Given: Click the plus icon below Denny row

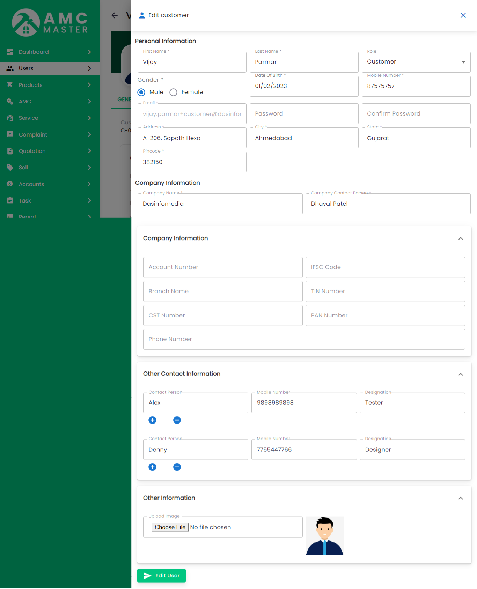Looking at the screenshot, I should (152, 467).
